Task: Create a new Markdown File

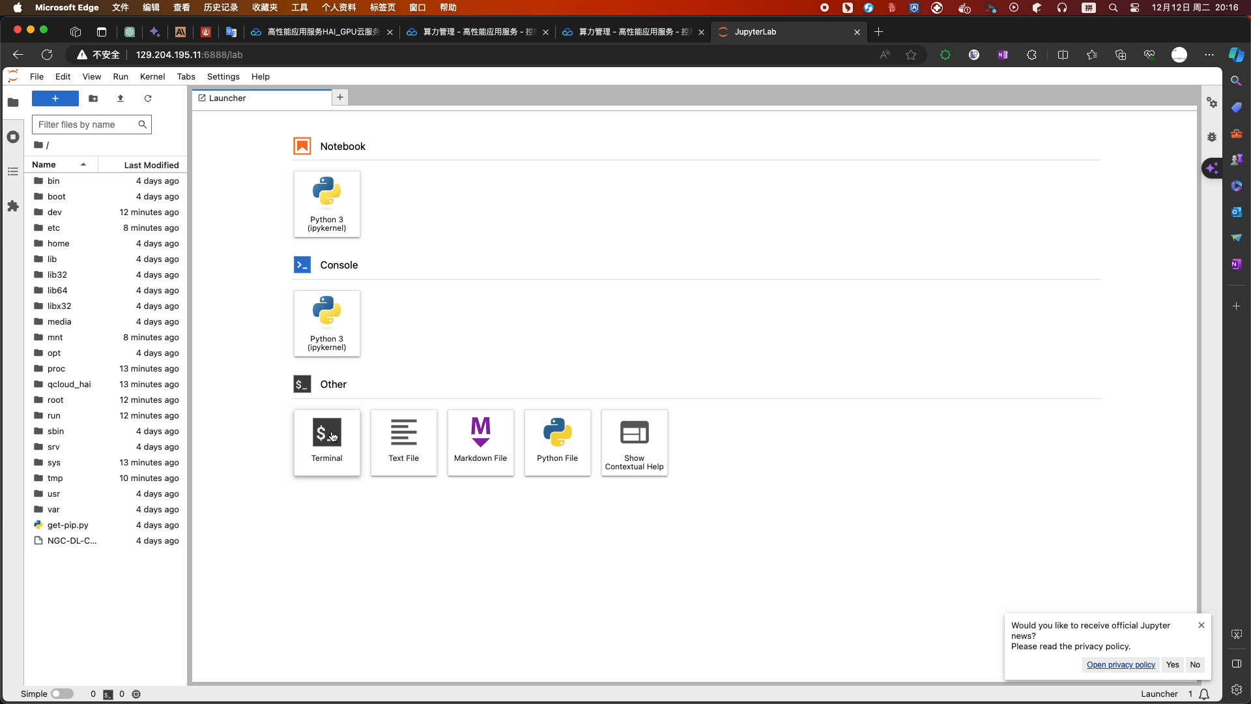Action: pos(480,442)
